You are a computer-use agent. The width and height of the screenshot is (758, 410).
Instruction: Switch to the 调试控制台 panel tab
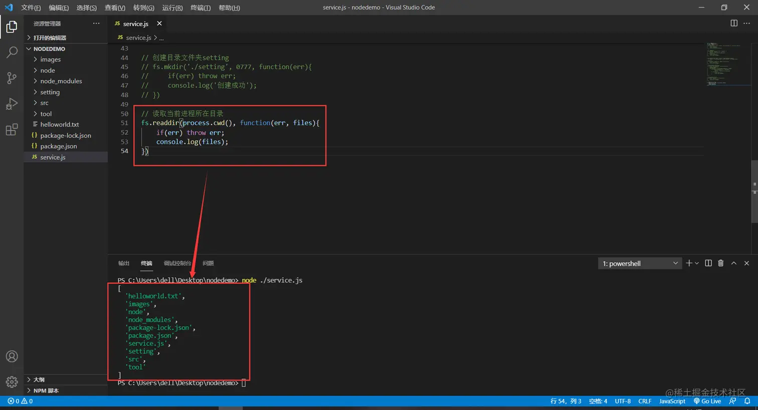177,263
